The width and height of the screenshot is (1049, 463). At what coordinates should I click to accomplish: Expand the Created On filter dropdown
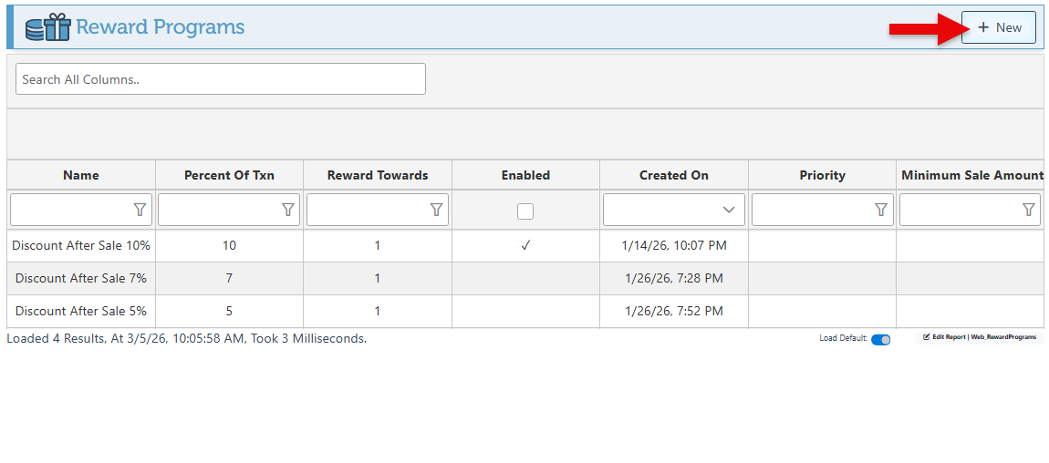[728, 210]
